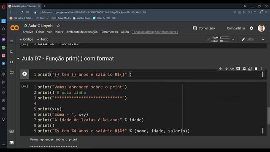Open Instagram in Opera sidebar

click(3, 56)
